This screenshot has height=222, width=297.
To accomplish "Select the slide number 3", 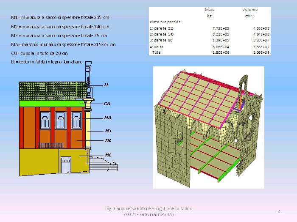I will [278, 211].
